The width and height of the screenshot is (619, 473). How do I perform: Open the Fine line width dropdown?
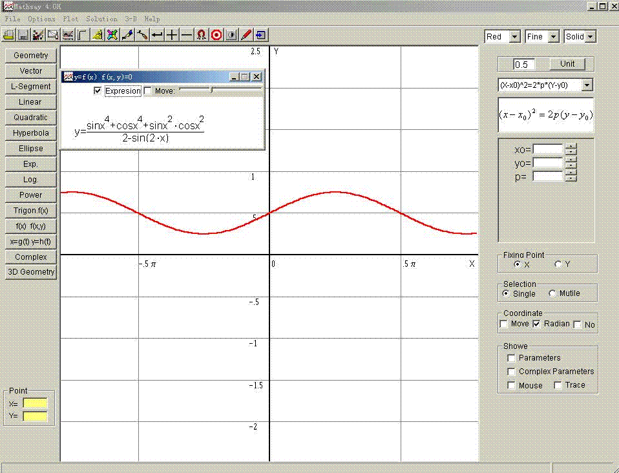tap(554, 37)
